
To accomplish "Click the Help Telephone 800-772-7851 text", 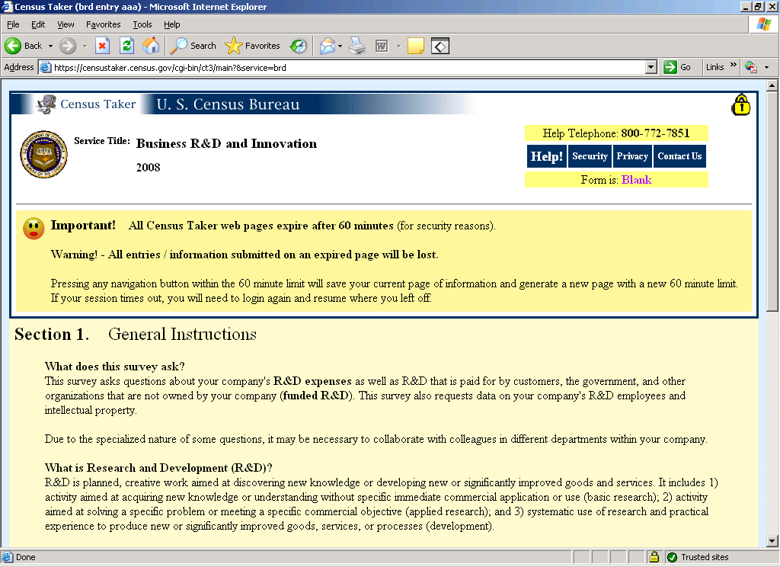I will (x=615, y=133).
